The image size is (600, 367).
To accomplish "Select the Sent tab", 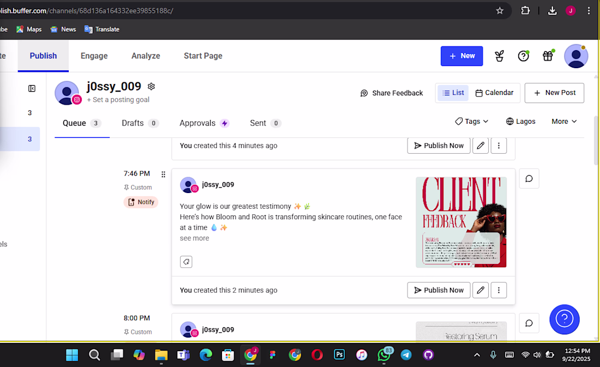I will (x=266, y=123).
